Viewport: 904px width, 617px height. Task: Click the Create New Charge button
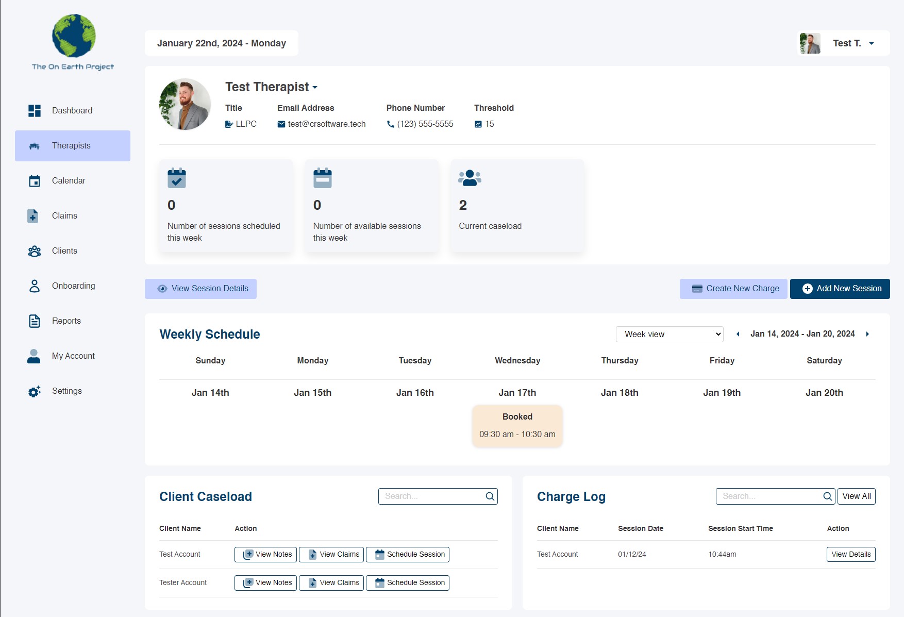click(733, 289)
